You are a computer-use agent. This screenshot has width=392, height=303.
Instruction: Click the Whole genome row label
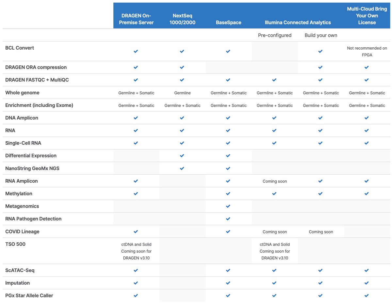pyautogui.click(x=22, y=93)
